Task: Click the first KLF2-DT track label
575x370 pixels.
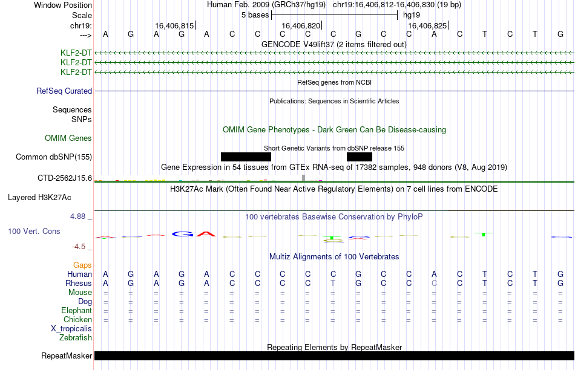Action: (x=76, y=53)
